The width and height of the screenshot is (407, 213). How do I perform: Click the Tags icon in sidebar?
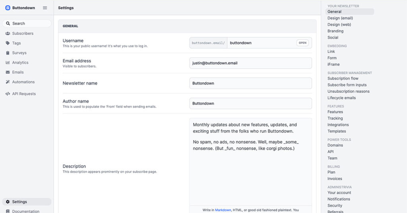(8, 43)
